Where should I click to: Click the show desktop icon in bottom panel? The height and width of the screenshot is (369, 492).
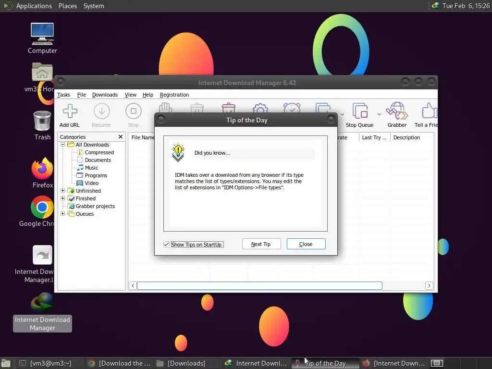point(5,363)
